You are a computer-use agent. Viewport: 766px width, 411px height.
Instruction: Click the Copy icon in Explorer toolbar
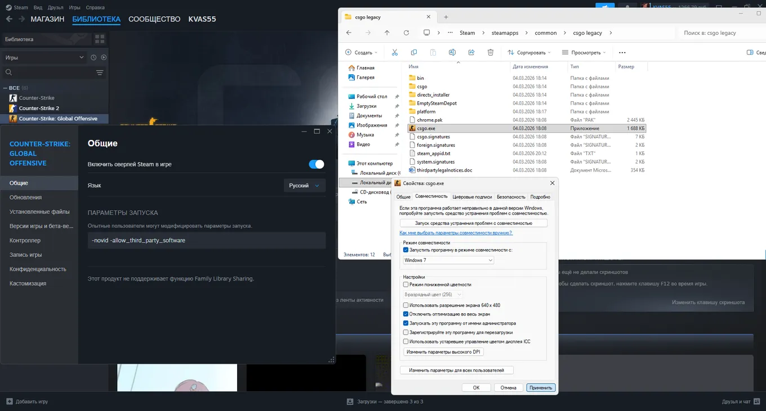click(x=414, y=52)
